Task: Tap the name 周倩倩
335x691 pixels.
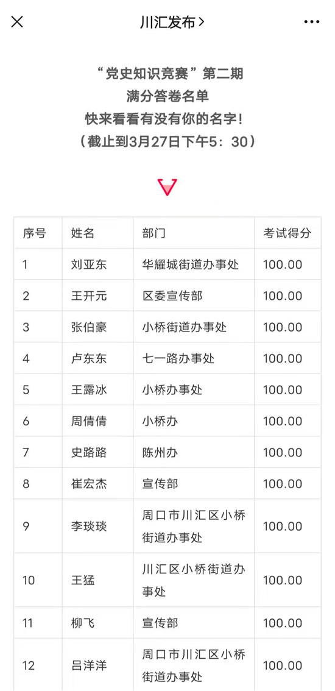Action: pyautogui.click(x=89, y=421)
